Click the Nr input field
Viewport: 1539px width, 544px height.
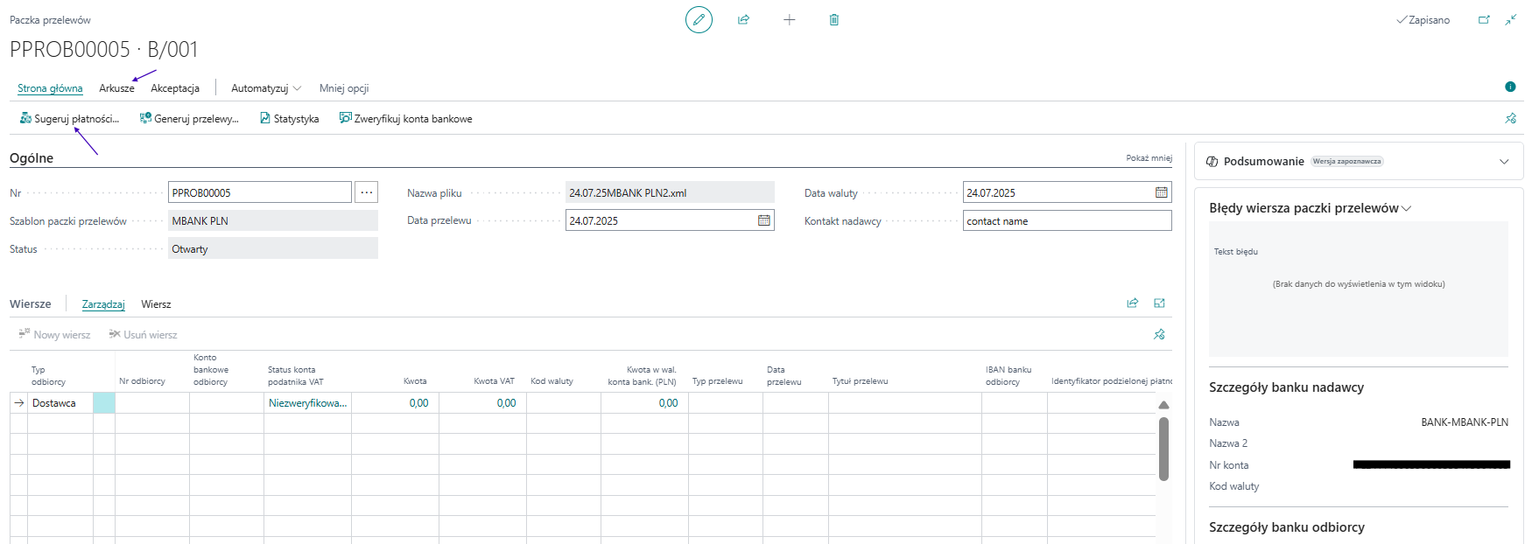tap(260, 192)
